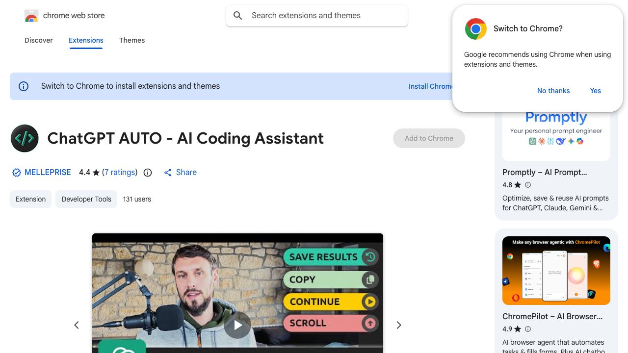The image size is (628, 353).
Task: Go to previous screenshot with left arrow
Action: click(x=77, y=325)
